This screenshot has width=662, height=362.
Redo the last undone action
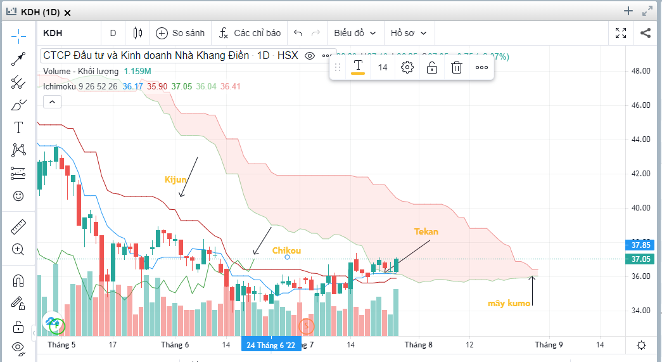316,33
